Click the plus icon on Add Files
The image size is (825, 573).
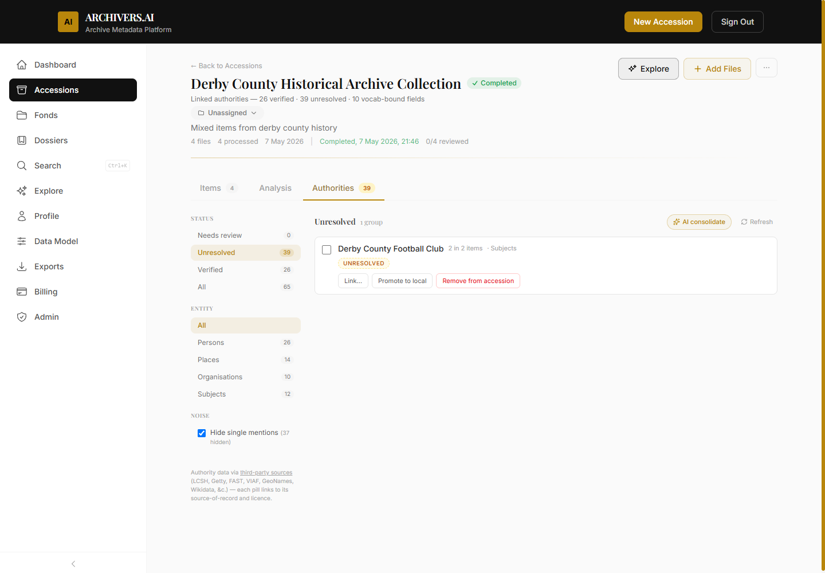698,69
